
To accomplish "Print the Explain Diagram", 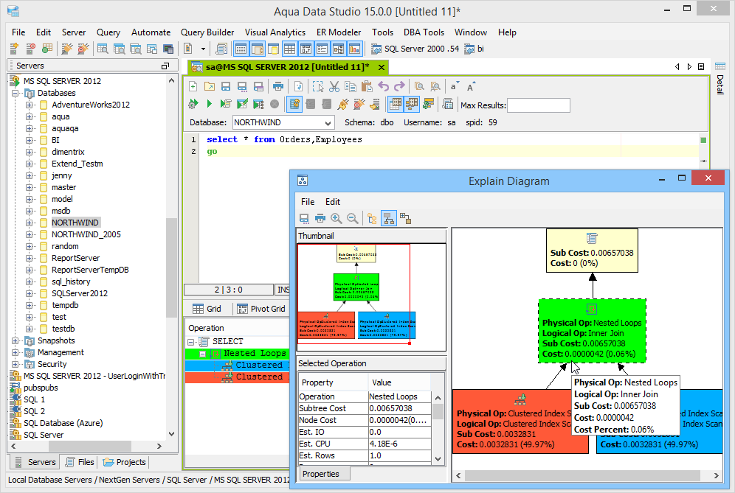I will pos(320,219).
